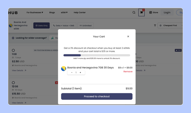This screenshot has width=191, height=113.
Task: Remove Bosnia and Herzegovina item from cart
Action: point(128,71)
